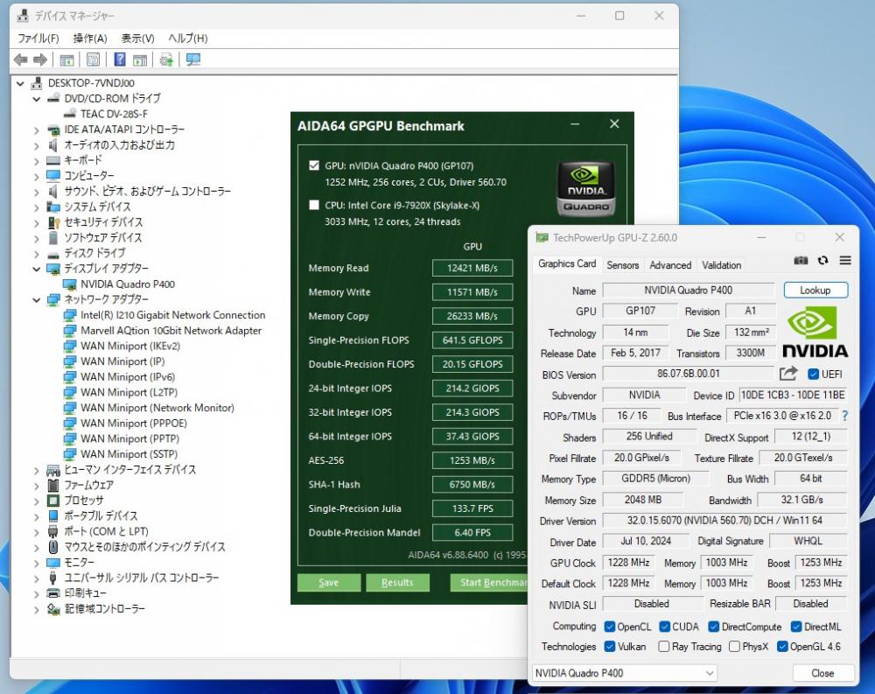The width and height of the screenshot is (875, 694).
Task: Toggle the Ray Tracing checkbox
Action: [663, 647]
